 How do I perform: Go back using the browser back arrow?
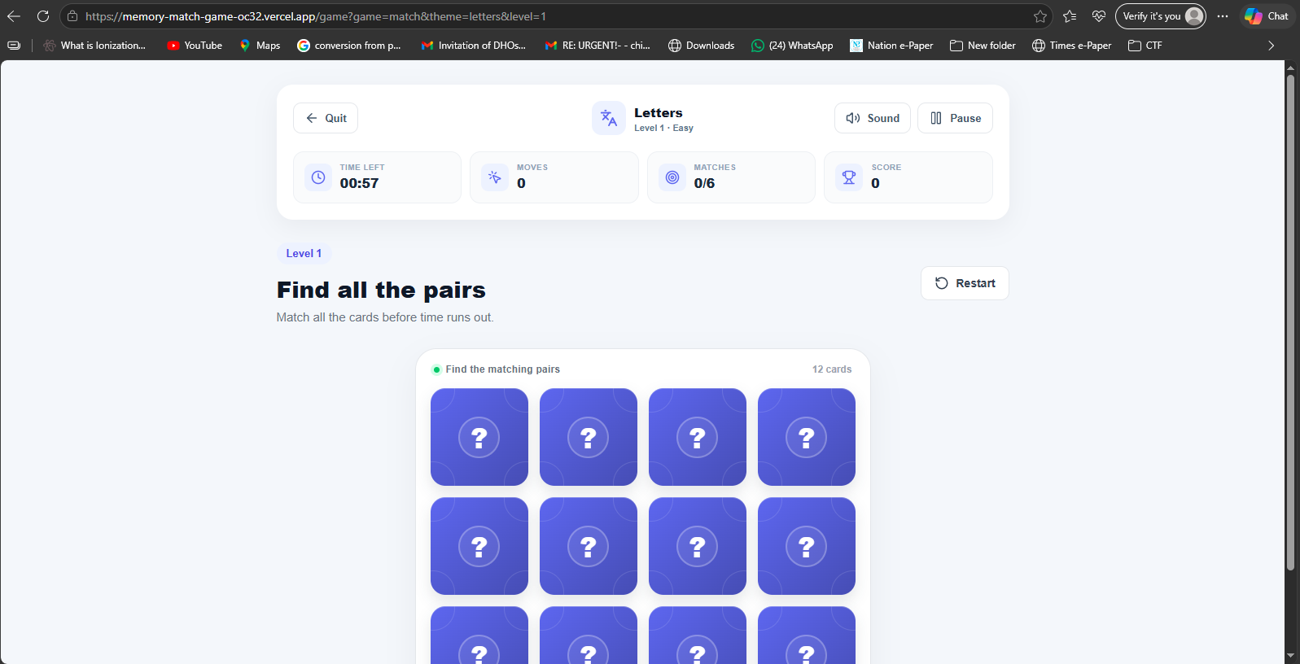(14, 16)
